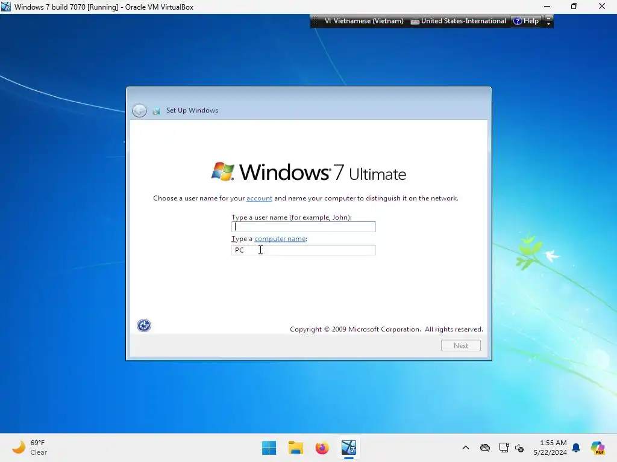Launch Firefox from the taskbar
The height and width of the screenshot is (462, 617).
tap(322, 448)
